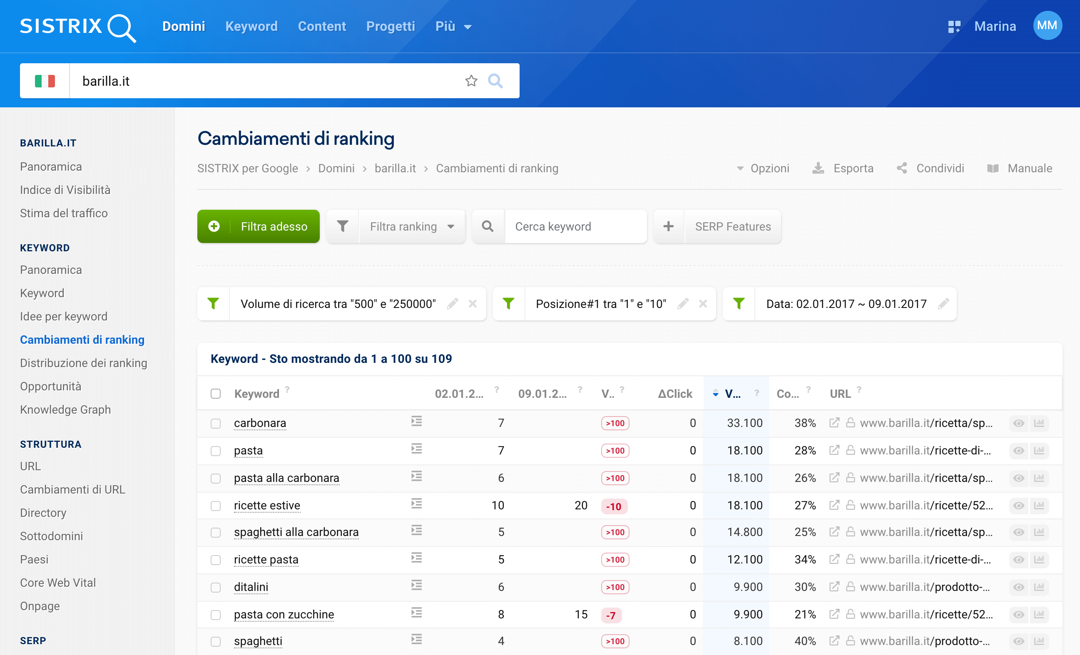Click the plus icon beside SERP Features
Image resolution: width=1080 pixels, height=655 pixels.
(x=668, y=226)
